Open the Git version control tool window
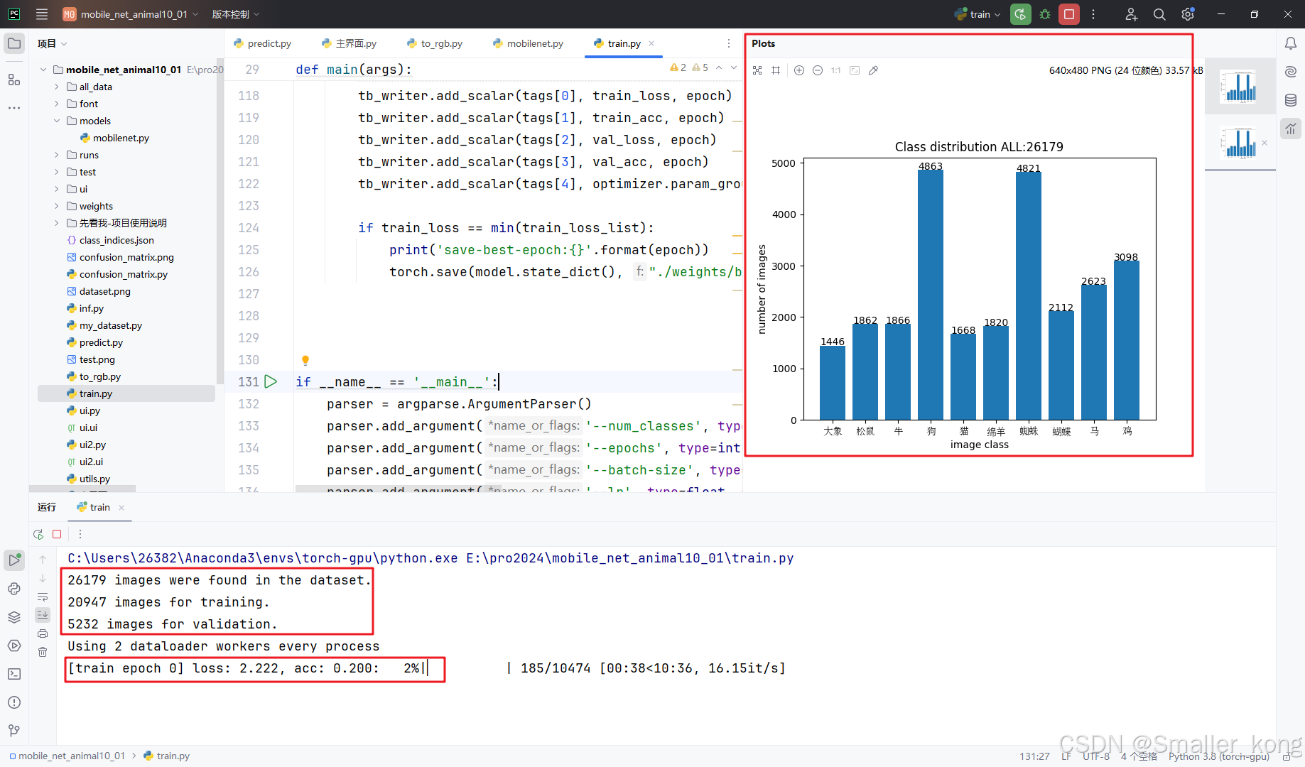Image resolution: width=1305 pixels, height=767 pixels. (x=14, y=731)
